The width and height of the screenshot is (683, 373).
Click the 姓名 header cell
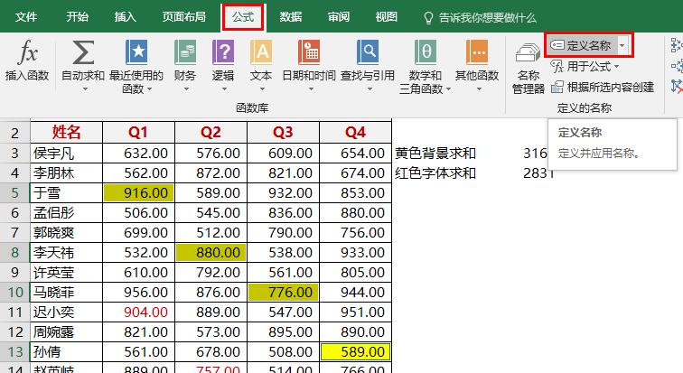[x=66, y=132]
